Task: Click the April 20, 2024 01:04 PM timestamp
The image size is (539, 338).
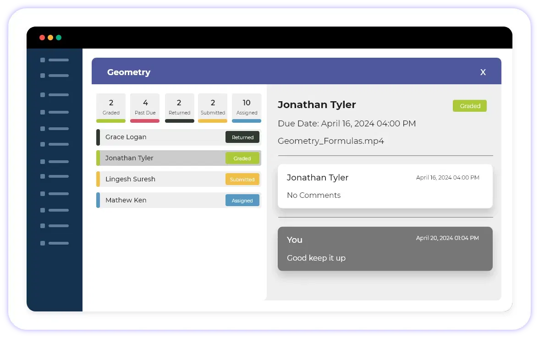Action: pos(447,238)
